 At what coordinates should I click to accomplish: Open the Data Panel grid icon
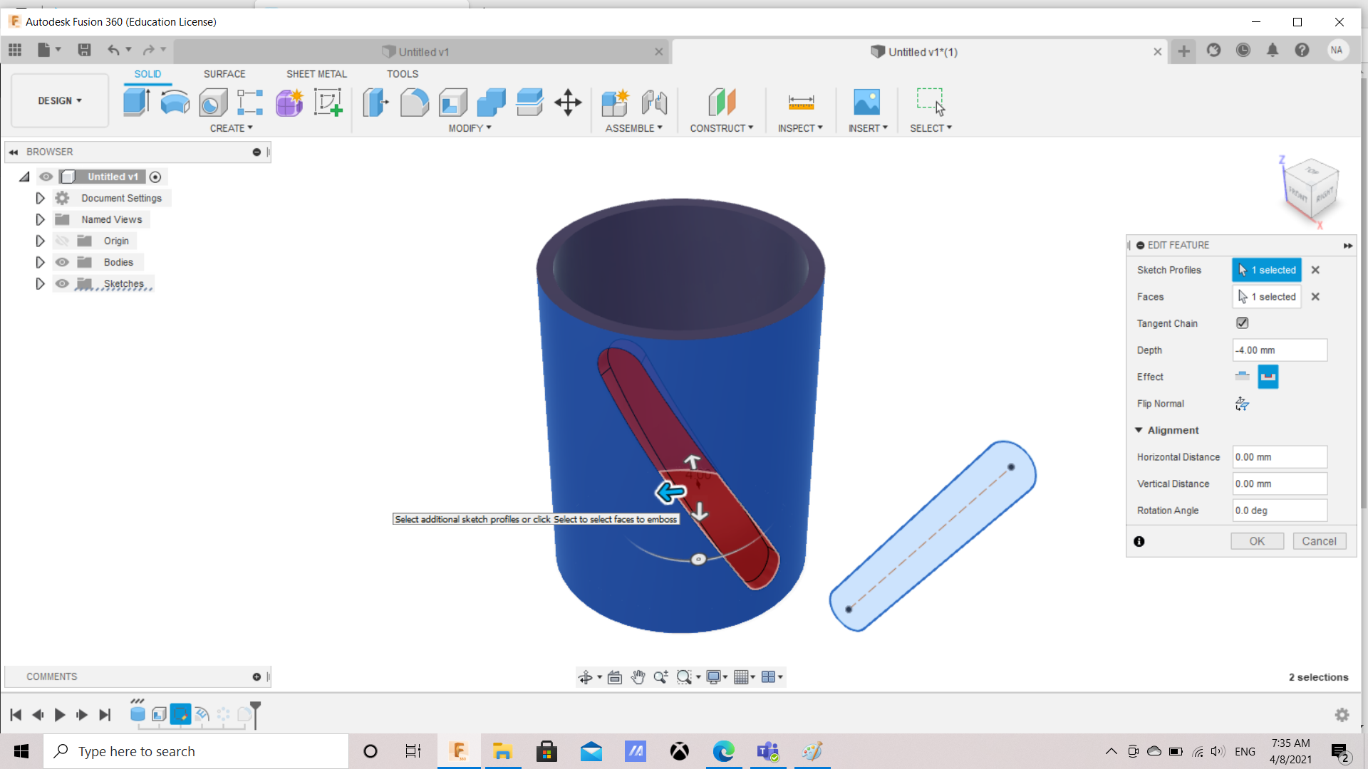[15, 50]
